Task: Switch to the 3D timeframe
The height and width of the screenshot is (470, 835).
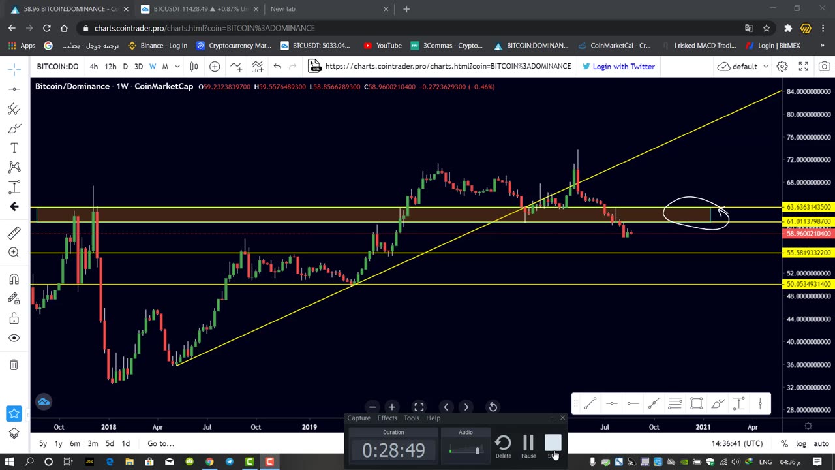Action: click(x=138, y=67)
